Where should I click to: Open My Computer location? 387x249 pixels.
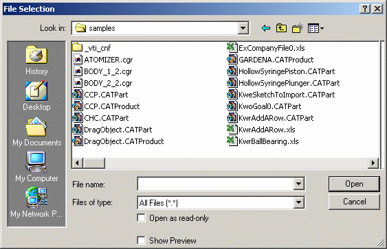click(x=36, y=167)
